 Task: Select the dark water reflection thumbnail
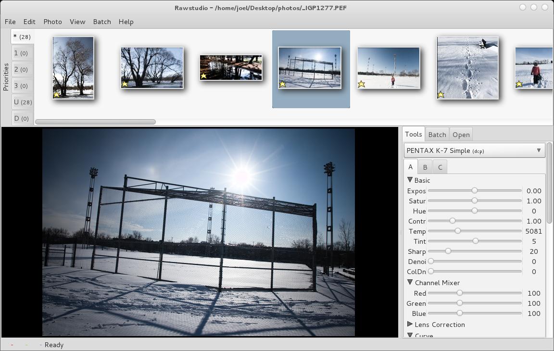point(231,67)
